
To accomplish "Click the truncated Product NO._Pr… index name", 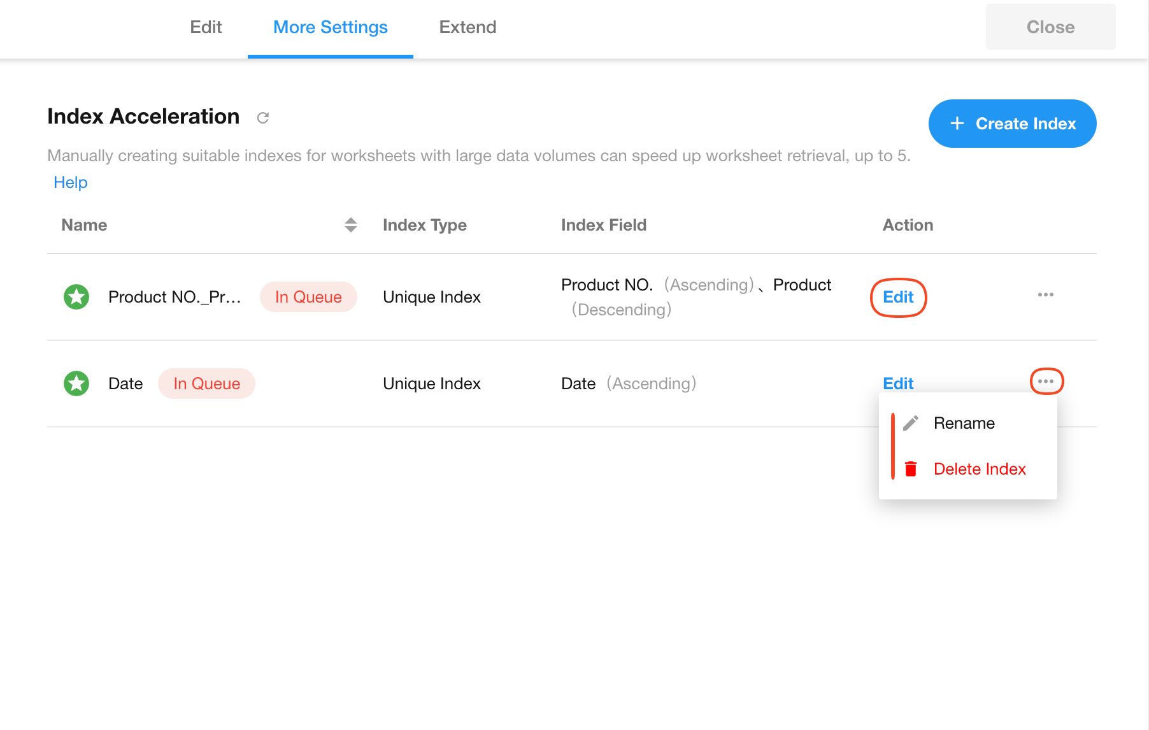I will (x=175, y=297).
